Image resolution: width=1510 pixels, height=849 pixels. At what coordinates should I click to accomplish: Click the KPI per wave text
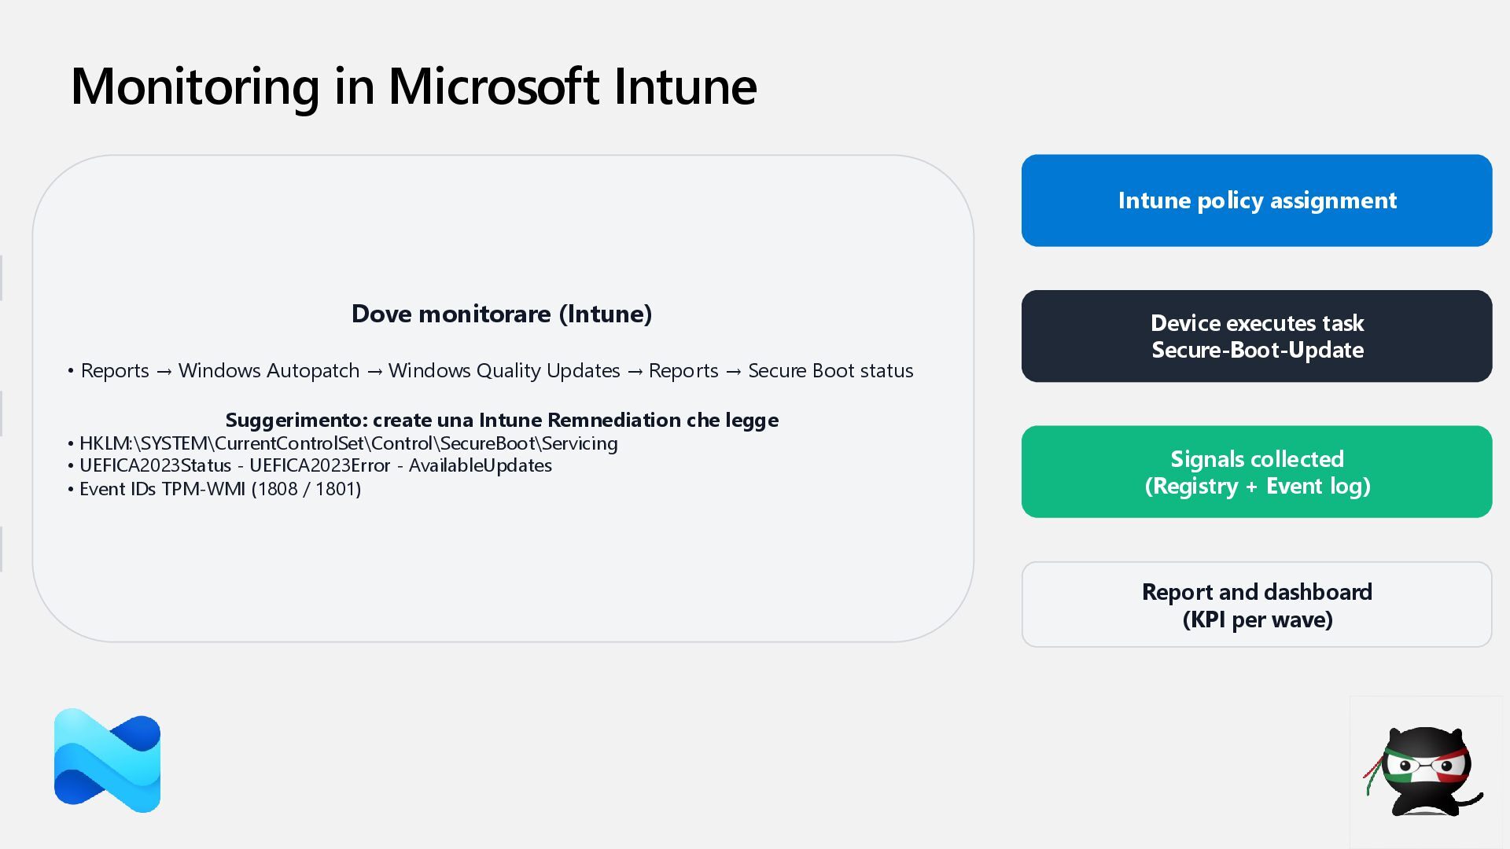(x=1257, y=619)
